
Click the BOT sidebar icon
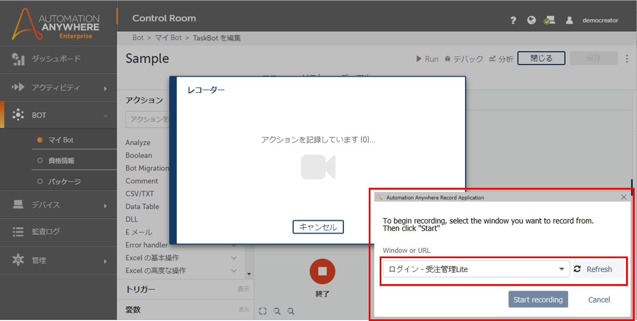pos(18,115)
